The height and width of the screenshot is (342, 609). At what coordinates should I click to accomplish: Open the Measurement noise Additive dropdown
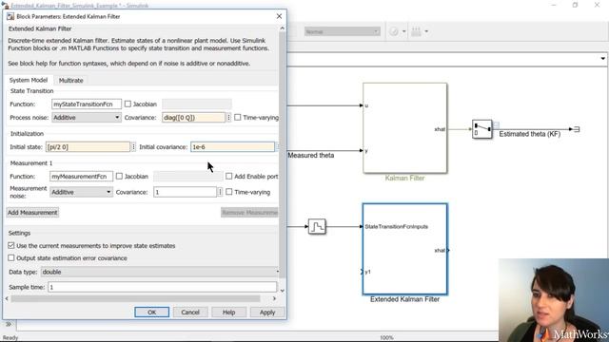point(81,192)
